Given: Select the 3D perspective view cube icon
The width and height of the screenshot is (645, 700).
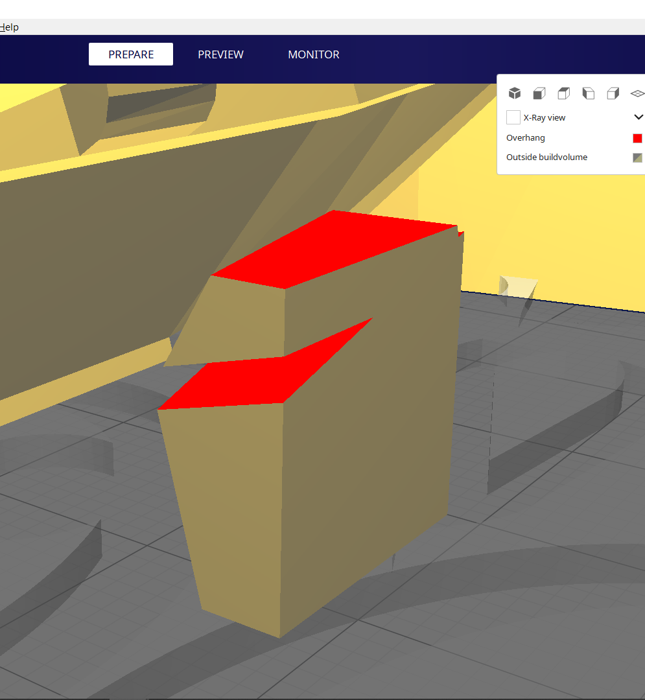Looking at the screenshot, I should pos(515,93).
